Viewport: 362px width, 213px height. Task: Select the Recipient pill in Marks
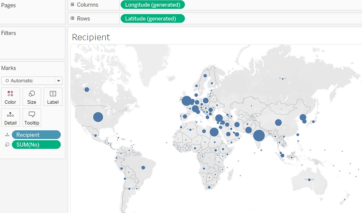coord(36,135)
